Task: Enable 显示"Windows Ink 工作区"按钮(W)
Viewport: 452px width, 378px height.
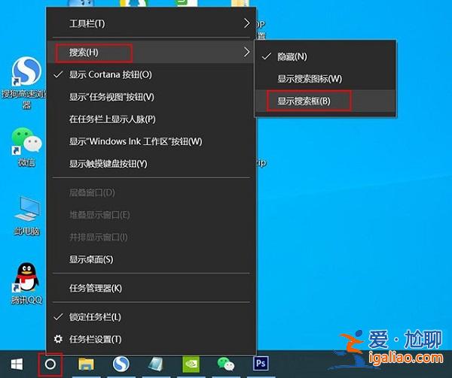Action: point(151,141)
